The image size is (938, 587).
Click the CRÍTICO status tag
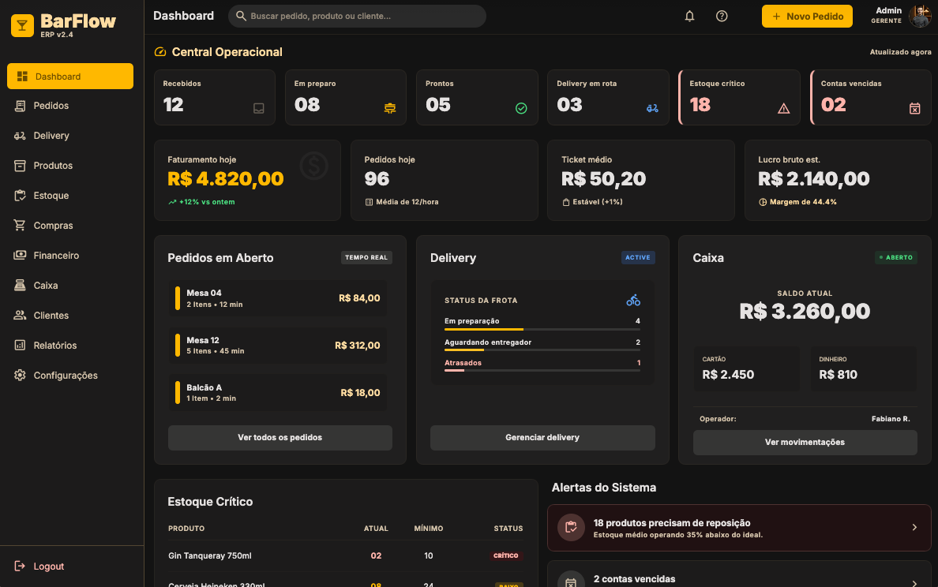[505, 556]
